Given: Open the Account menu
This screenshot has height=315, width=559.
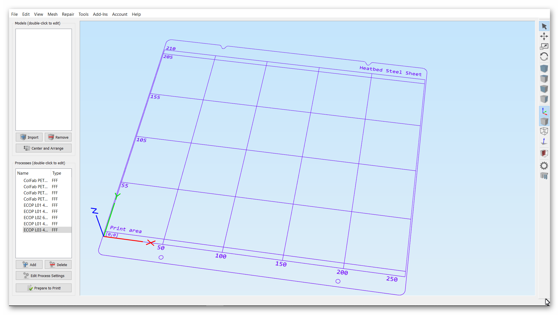Looking at the screenshot, I should point(120,14).
